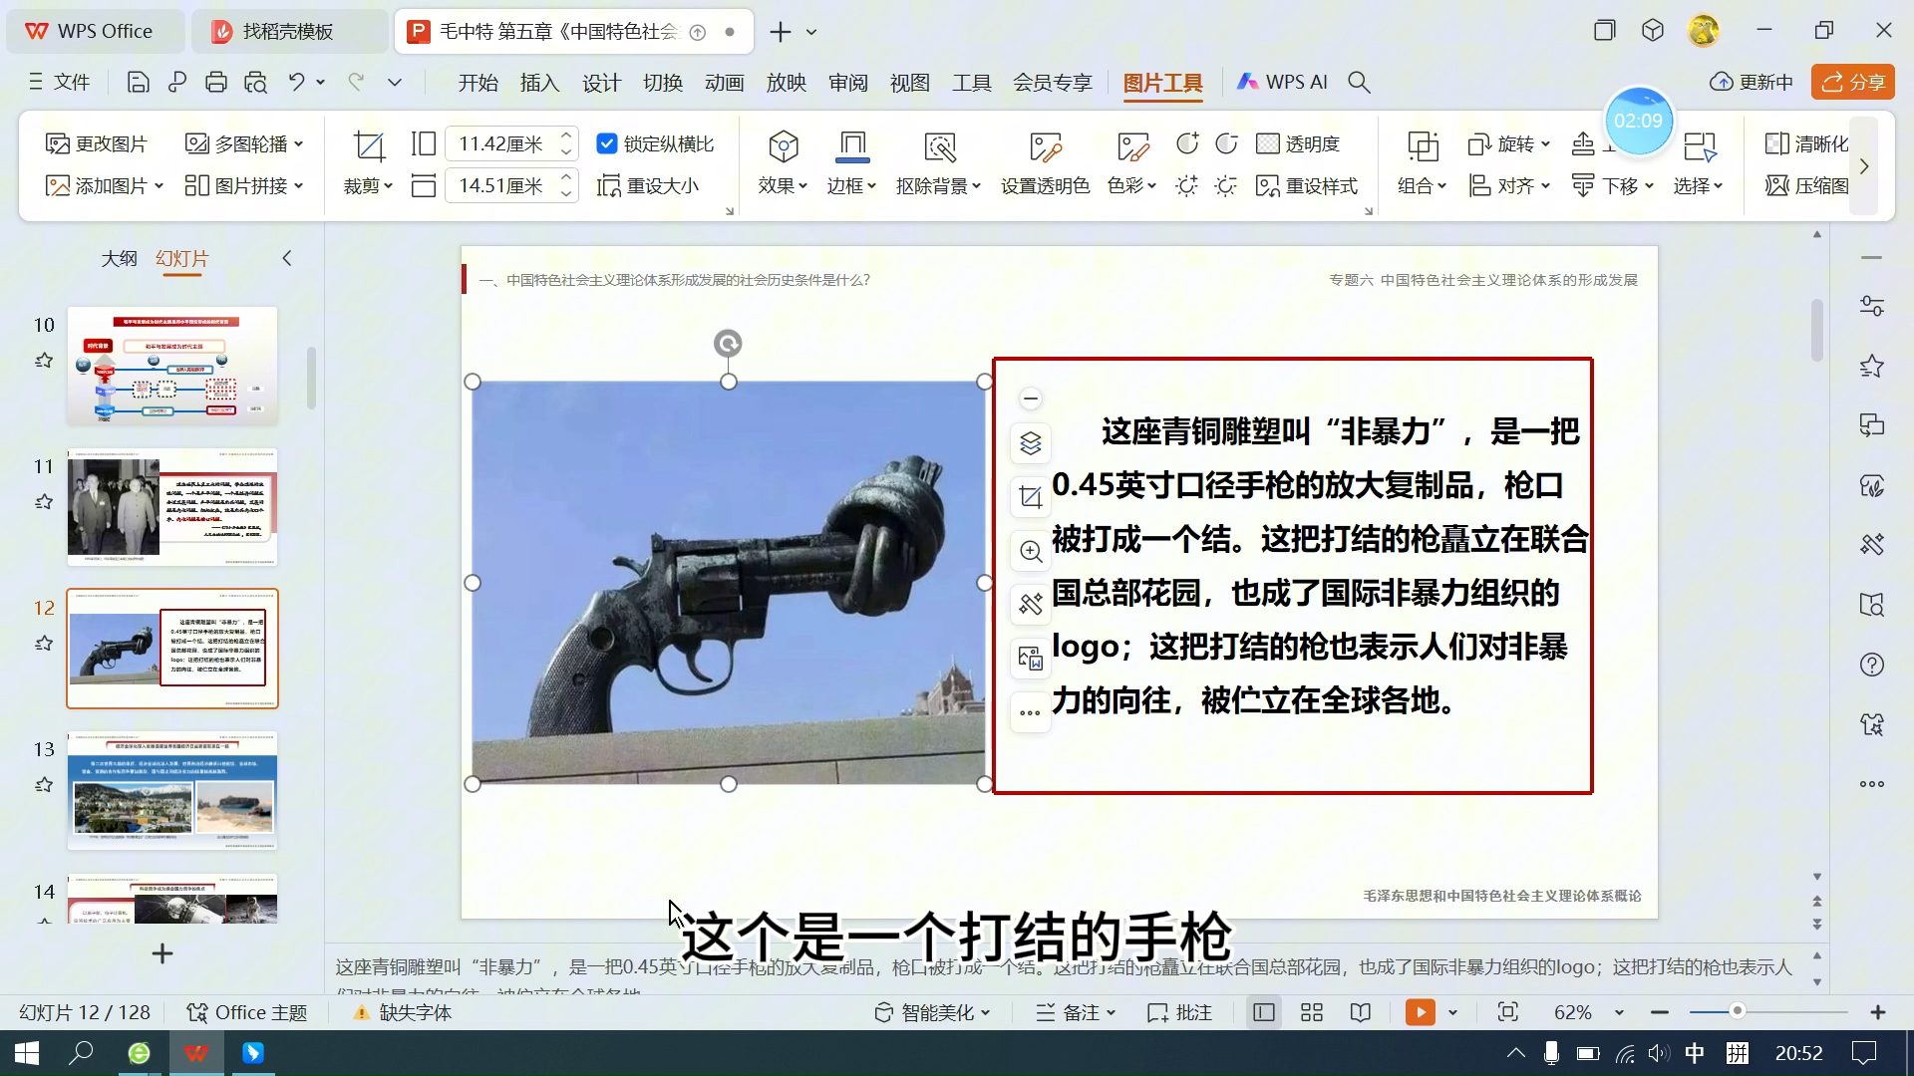The image size is (1914, 1076).
Task: Open the zoom percentage dropdown arrow
Action: 1620,1012
